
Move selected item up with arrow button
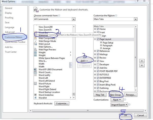pos(142,61)
